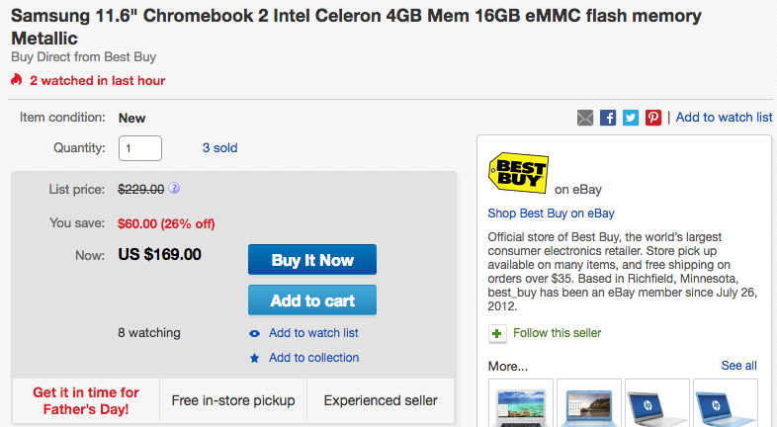Click the Best Buy logo
Image resolution: width=777 pixels, height=427 pixels.
[x=517, y=170]
